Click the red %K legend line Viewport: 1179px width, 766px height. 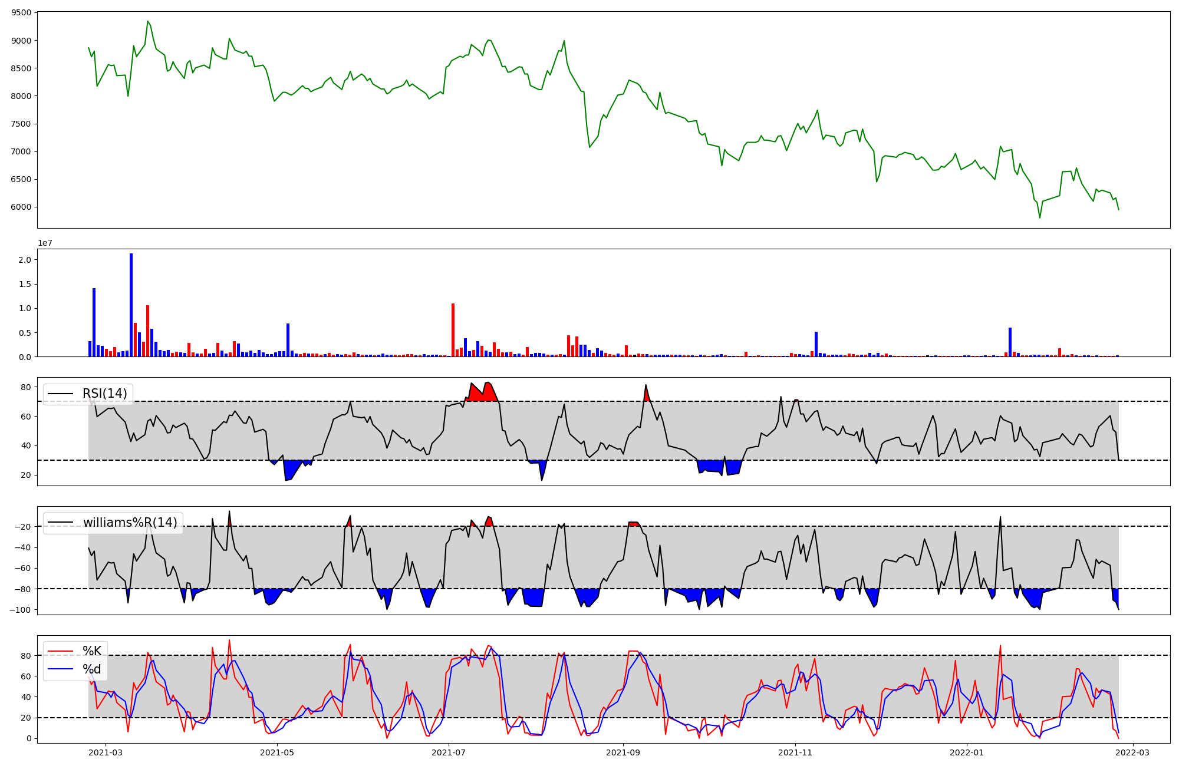tap(61, 651)
